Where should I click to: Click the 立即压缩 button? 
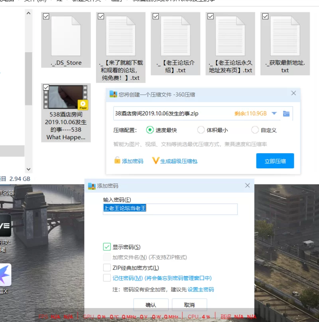point(275,161)
